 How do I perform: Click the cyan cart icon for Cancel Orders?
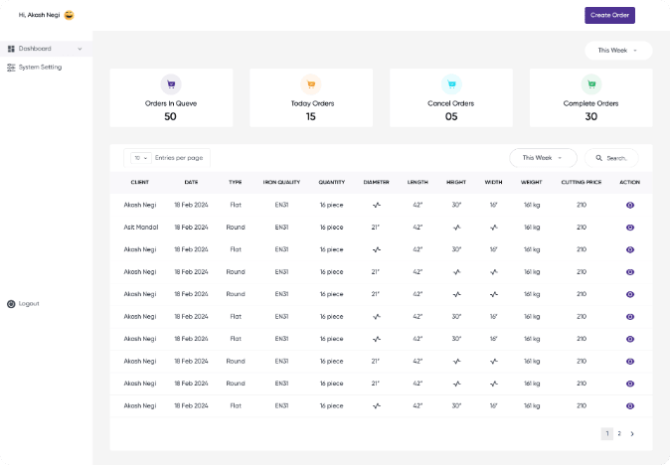451,84
